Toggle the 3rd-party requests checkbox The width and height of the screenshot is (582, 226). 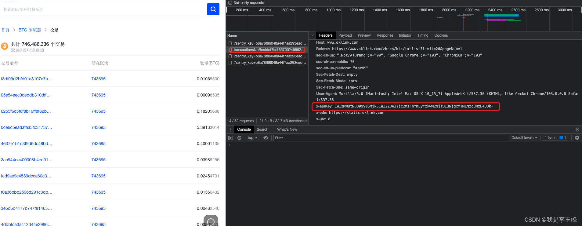click(230, 3)
